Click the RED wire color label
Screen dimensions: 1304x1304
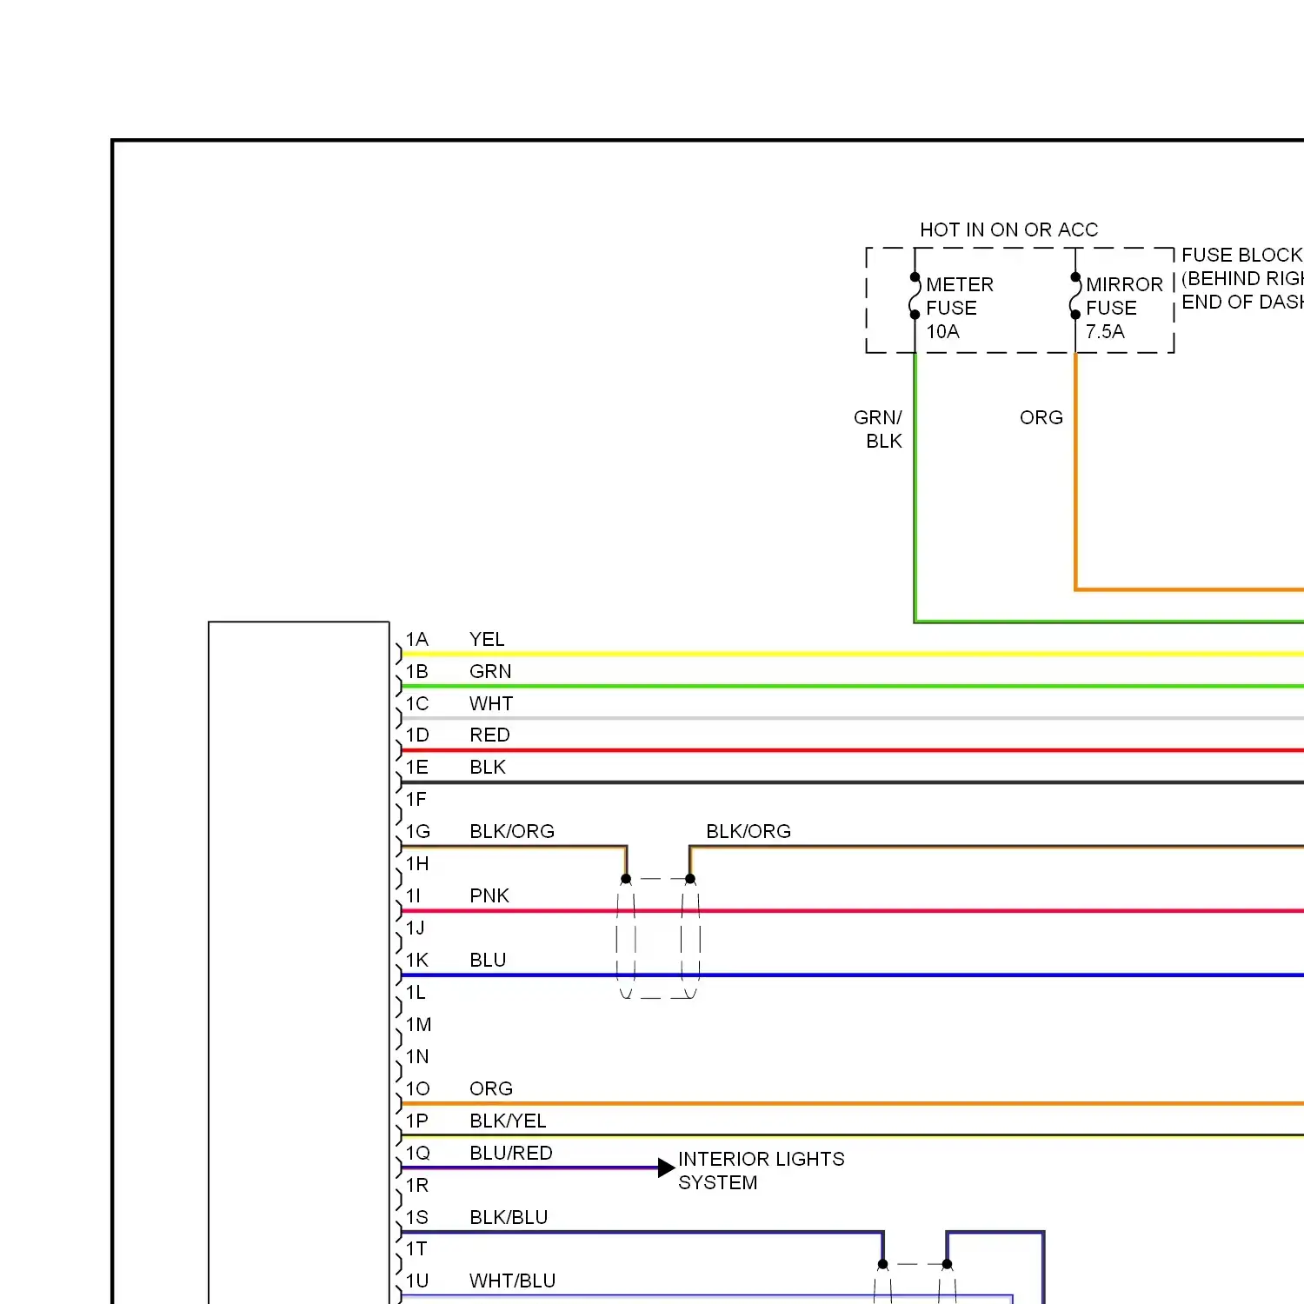point(489,735)
